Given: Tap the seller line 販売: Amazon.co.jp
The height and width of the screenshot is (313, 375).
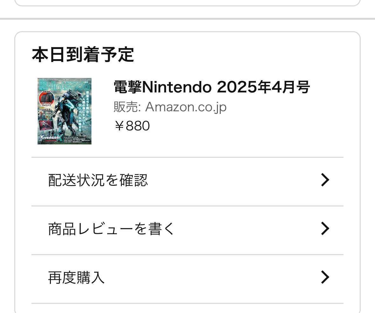Looking at the screenshot, I should (170, 107).
